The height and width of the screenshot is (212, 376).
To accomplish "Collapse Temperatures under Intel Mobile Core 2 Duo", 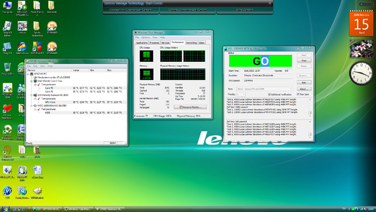I will tap(35, 84).
